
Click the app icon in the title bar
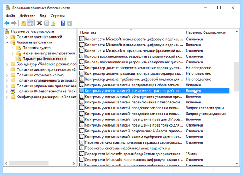point(8,8)
